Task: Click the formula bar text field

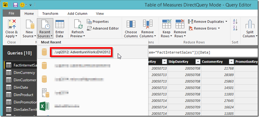Action: [x=203, y=53]
